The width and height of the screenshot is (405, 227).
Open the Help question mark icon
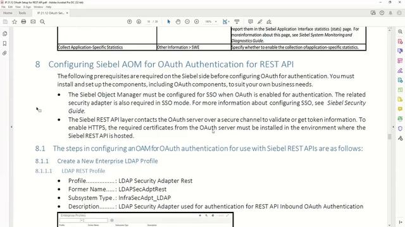coord(382,13)
